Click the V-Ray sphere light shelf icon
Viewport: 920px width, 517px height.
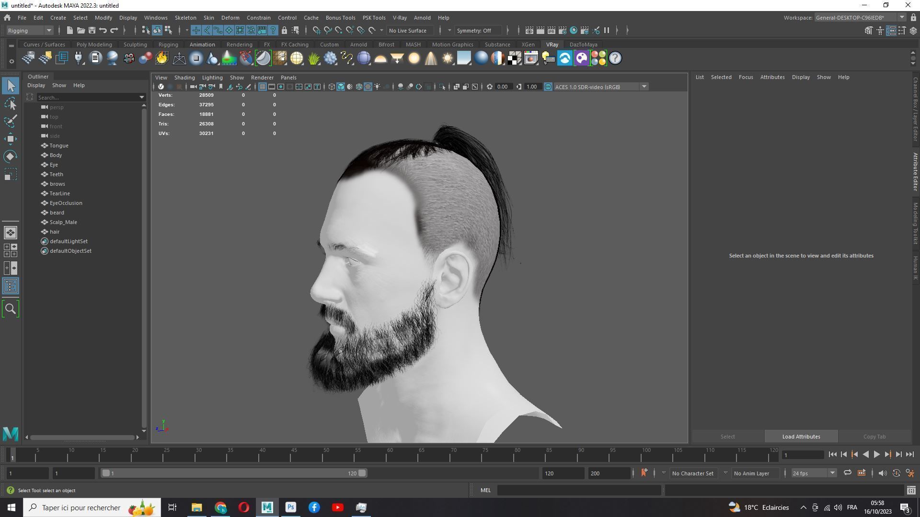(414, 58)
